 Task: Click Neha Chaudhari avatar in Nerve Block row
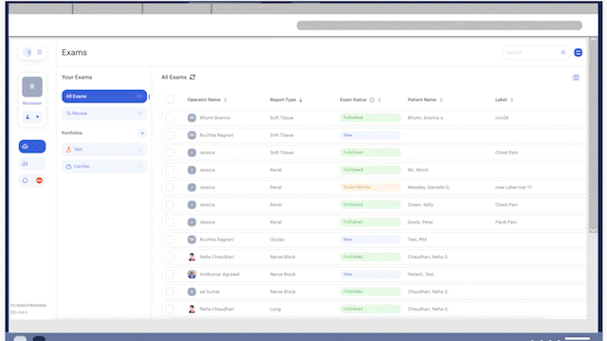(192, 257)
